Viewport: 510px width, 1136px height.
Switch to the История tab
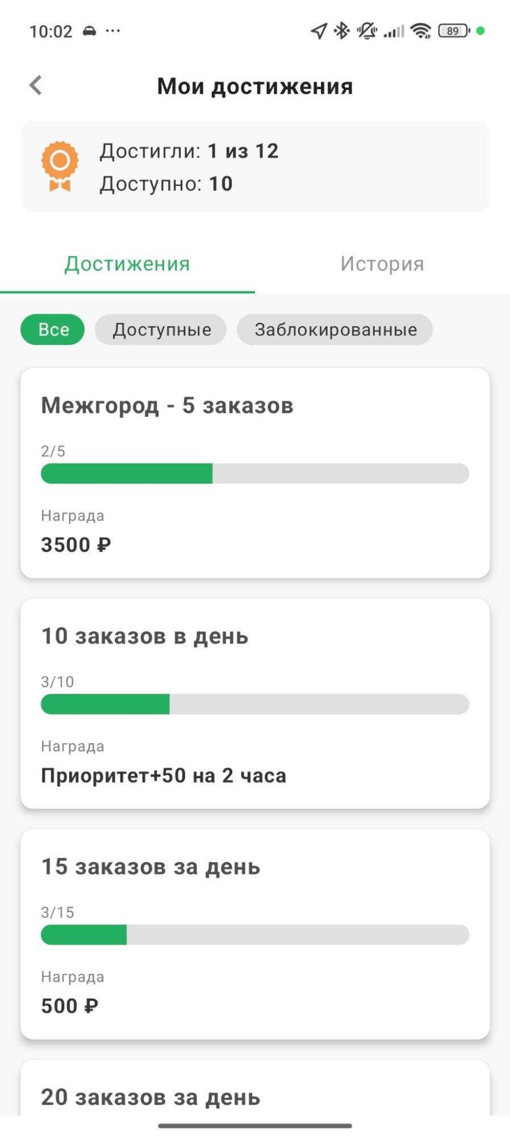(x=382, y=264)
